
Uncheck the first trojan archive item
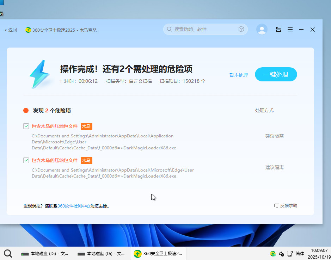(26, 126)
